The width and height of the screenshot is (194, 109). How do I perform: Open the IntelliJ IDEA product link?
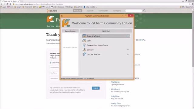(x=116, y=103)
